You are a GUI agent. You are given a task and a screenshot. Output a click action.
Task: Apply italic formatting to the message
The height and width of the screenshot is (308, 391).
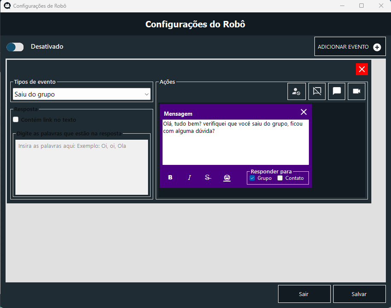[189, 178]
